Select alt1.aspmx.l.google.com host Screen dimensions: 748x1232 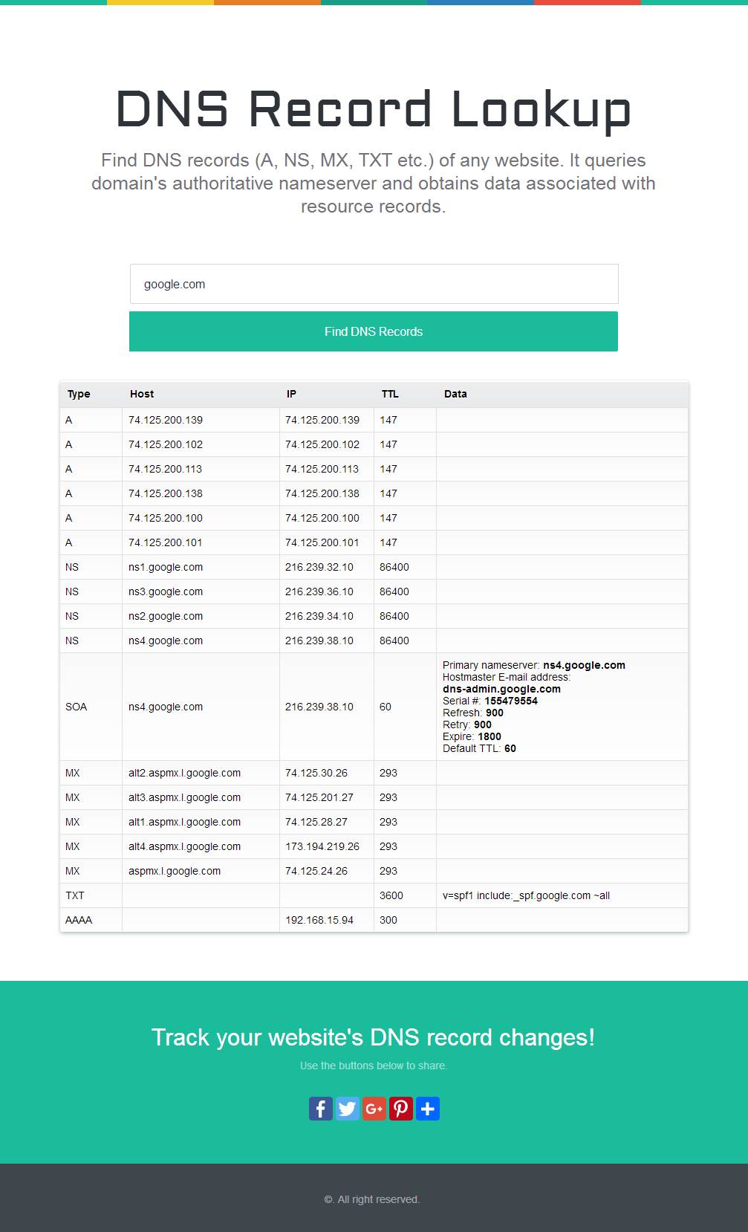pos(184,822)
